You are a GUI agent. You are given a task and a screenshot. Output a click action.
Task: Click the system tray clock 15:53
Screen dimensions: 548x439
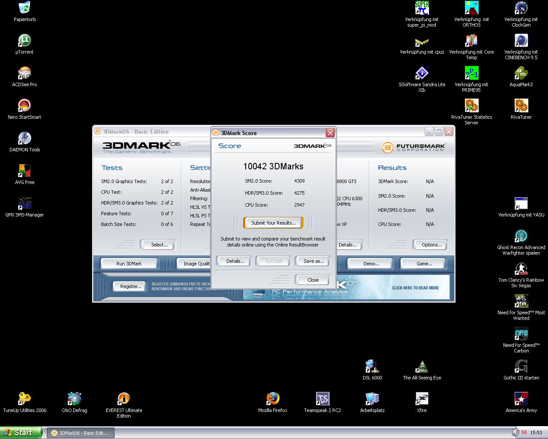pos(536,433)
